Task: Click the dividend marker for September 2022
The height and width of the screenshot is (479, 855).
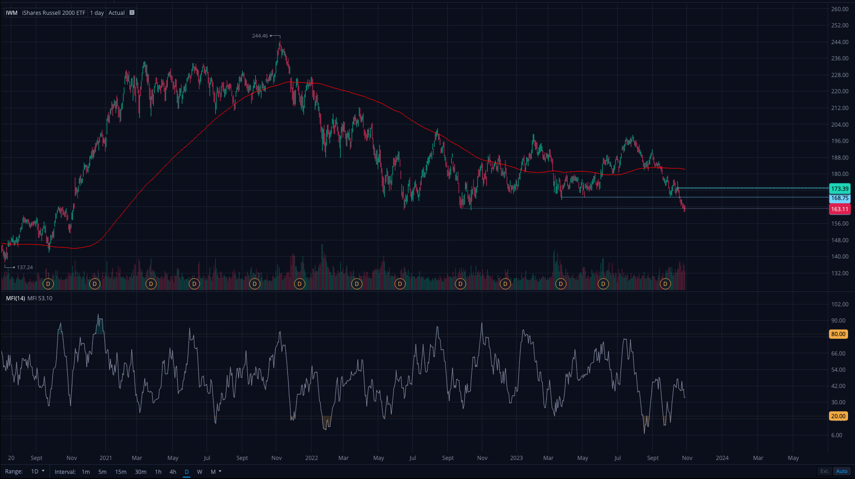Action: [x=460, y=284]
